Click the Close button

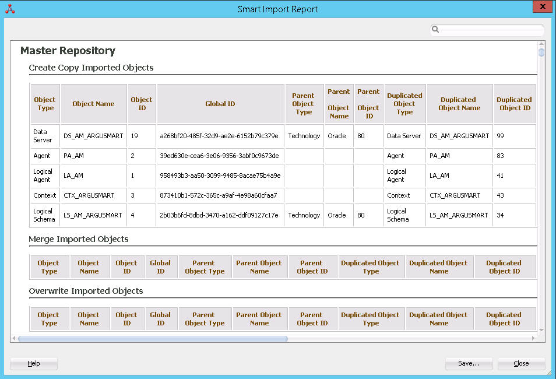point(521,363)
